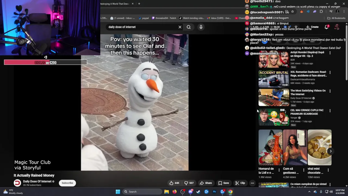Open YouTube notifications bell
348x196 pixels.
pyautogui.click(x=327, y=27)
